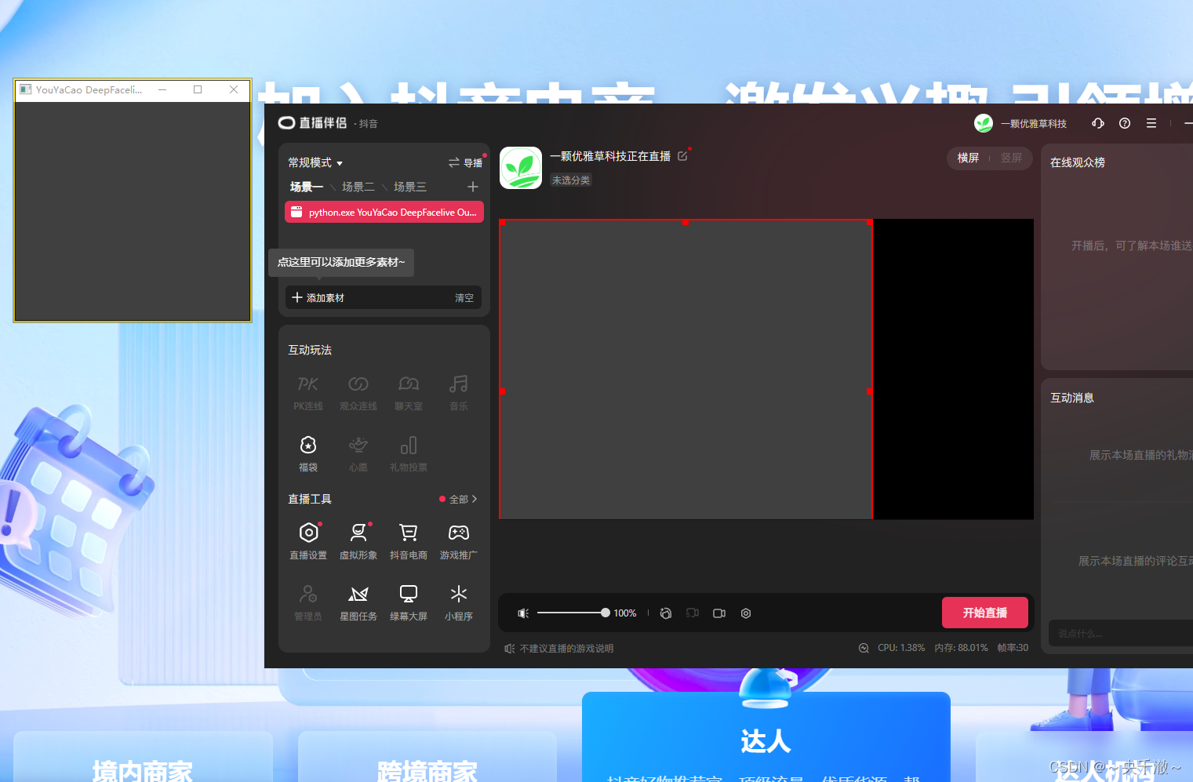Click the camera-rotate icon next to volume
The width and height of the screenshot is (1193, 782).
coord(666,613)
